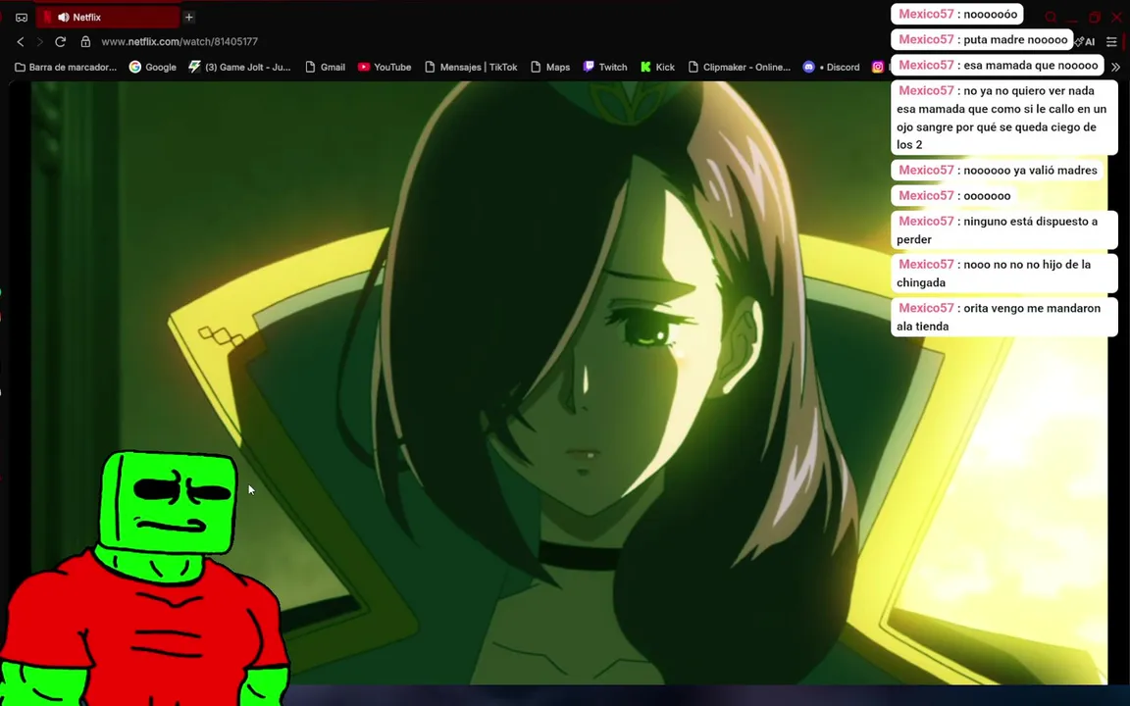Open the Discord bookmark

831,67
